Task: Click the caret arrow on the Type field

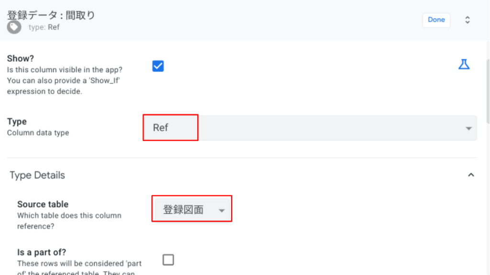Action: pyautogui.click(x=468, y=128)
